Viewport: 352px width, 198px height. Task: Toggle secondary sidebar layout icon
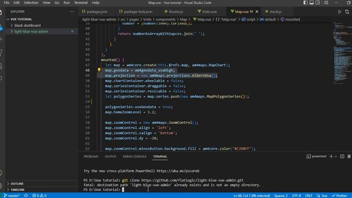318,2
